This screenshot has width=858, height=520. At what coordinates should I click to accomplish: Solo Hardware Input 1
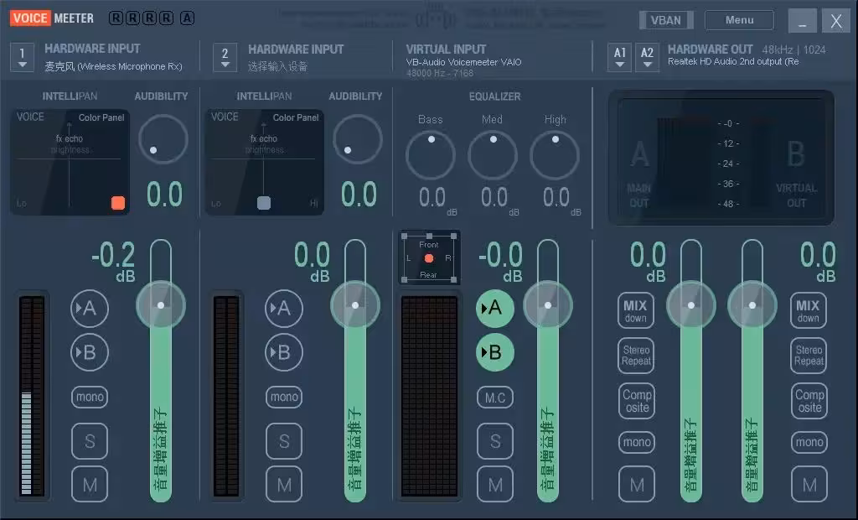click(x=90, y=441)
